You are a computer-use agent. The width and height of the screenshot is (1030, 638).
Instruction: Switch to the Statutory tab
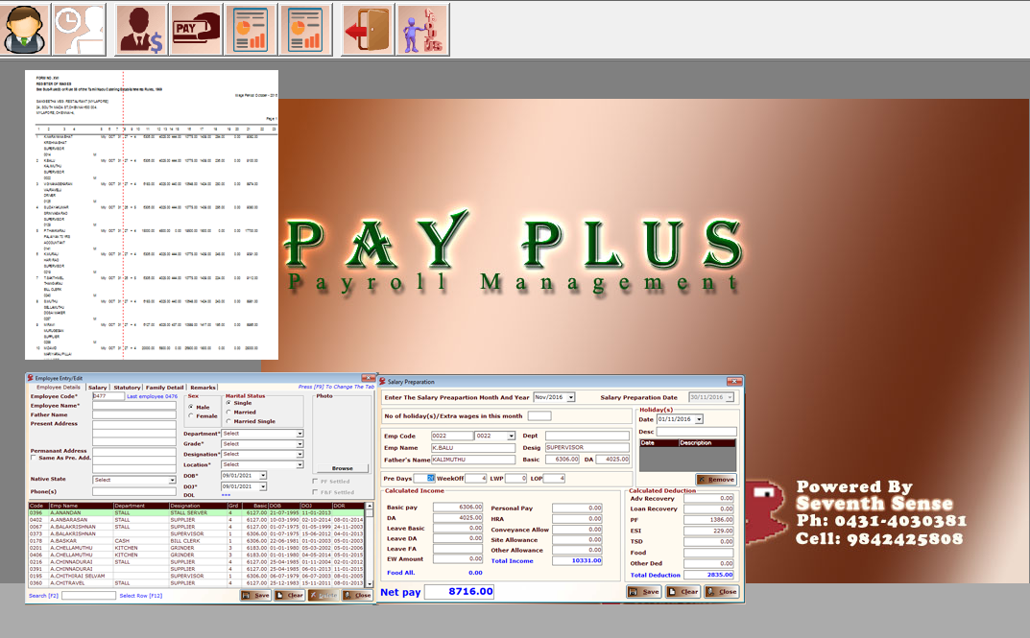pyautogui.click(x=127, y=388)
